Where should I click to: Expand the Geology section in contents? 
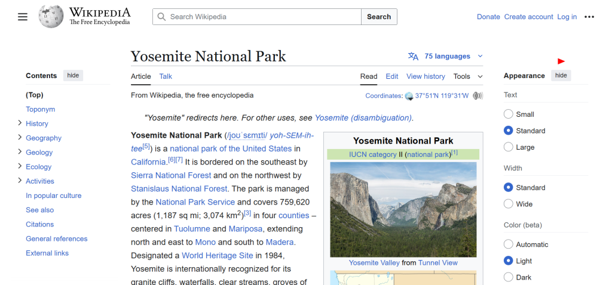20,152
